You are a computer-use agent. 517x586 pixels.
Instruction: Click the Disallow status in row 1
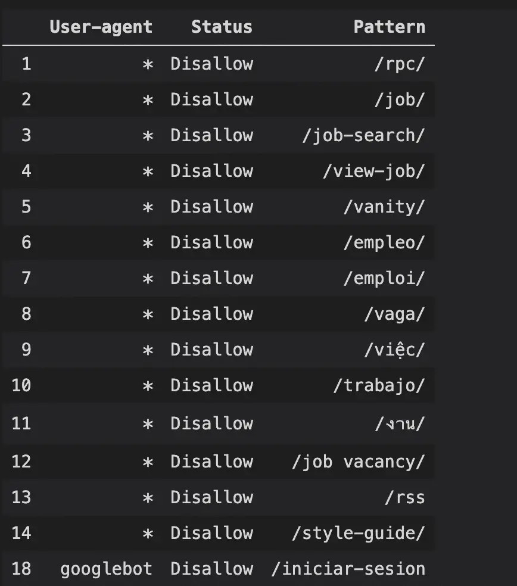click(x=212, y=64)
